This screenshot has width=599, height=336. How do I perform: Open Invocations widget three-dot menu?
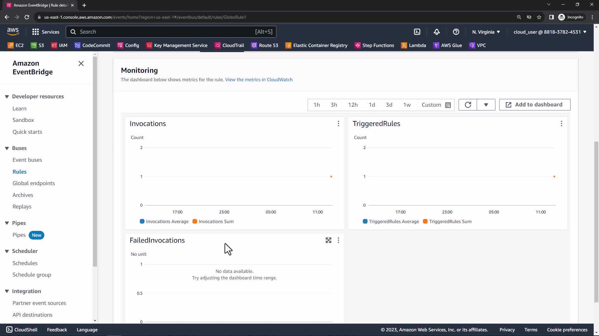[338, 124]
